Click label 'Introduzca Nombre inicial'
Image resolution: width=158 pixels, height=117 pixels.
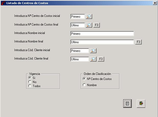30,33
